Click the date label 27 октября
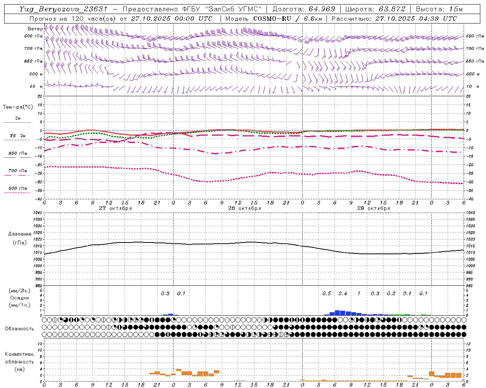Viewport: 486px width, 388px height. pos(115,208)
